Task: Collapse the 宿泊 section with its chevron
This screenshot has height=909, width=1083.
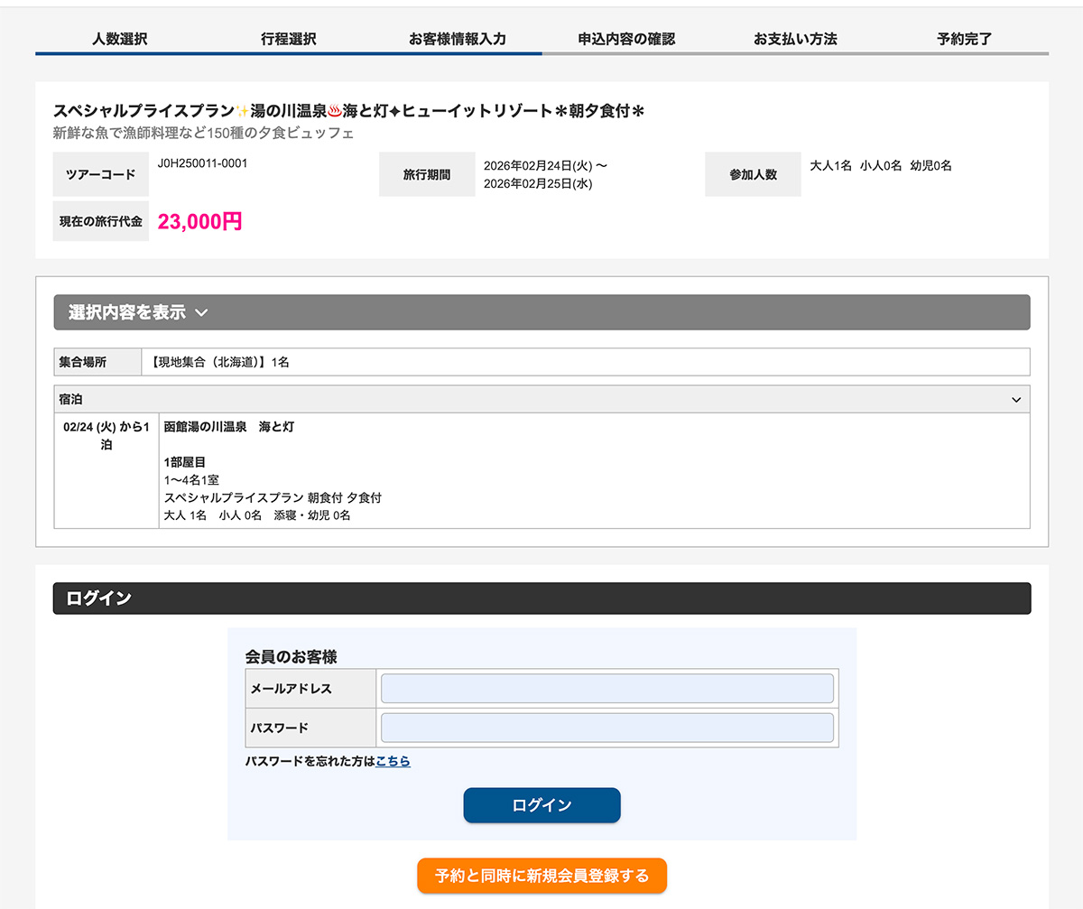Action: (x=1016, y=400)
